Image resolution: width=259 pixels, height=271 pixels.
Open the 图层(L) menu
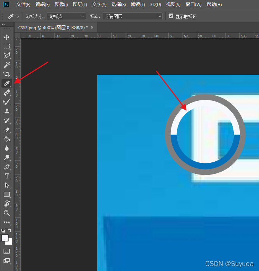80,5
